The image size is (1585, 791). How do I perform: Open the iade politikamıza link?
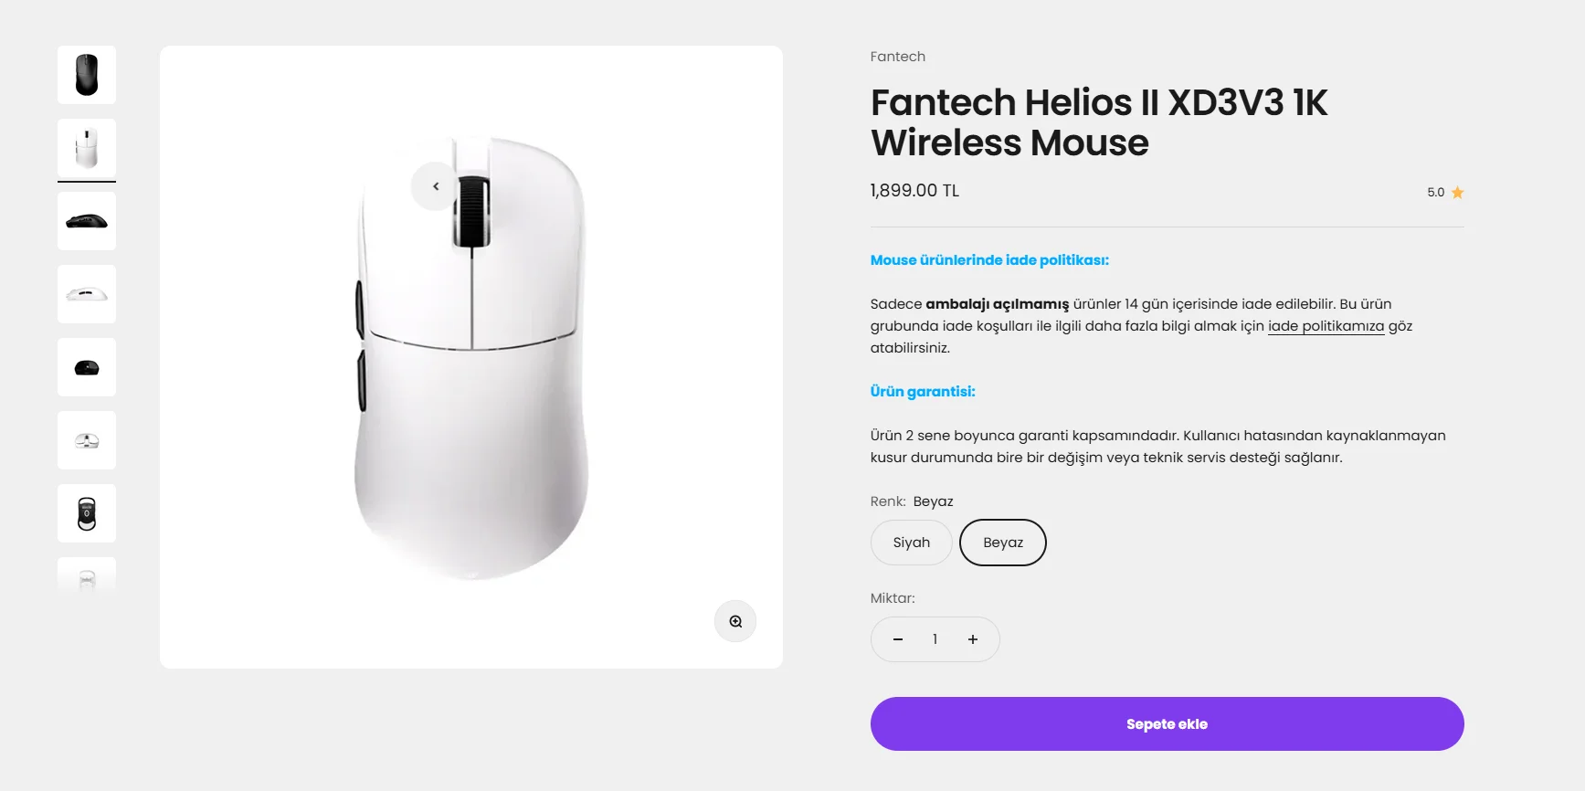click(x=1326, y=326)
